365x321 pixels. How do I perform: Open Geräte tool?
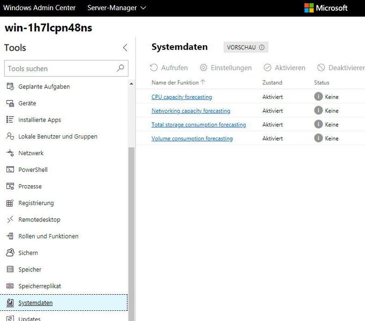click(x=27, y=103)
